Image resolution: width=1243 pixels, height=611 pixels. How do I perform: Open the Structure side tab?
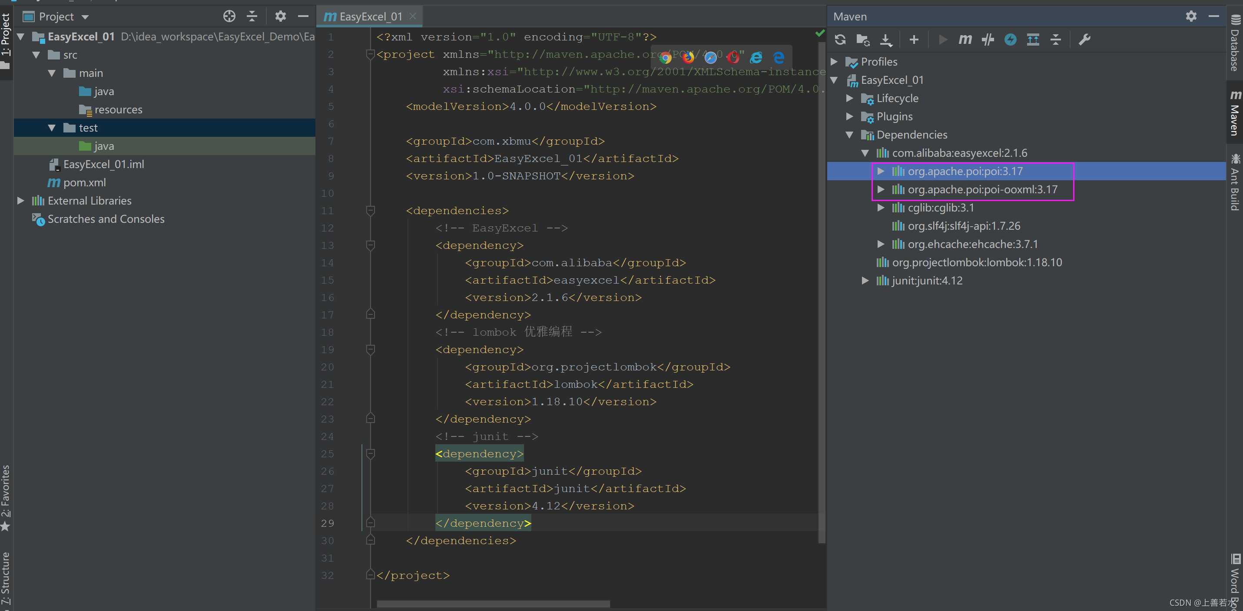(6, 579)
